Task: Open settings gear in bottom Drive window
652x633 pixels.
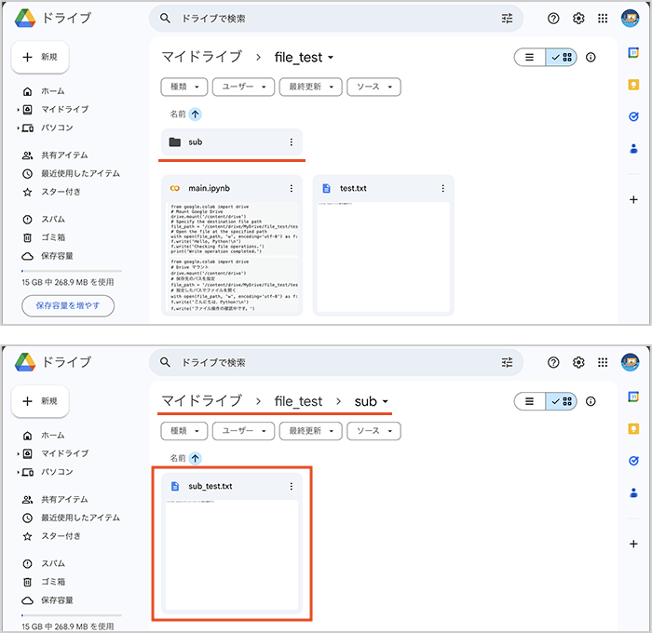Action: coord(578,362)
